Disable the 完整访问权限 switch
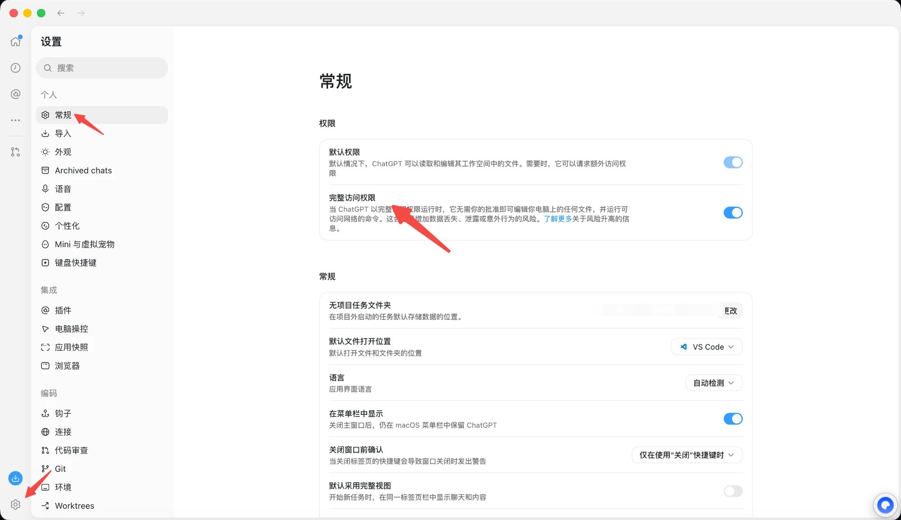901x520 pixels. point(733,213)
